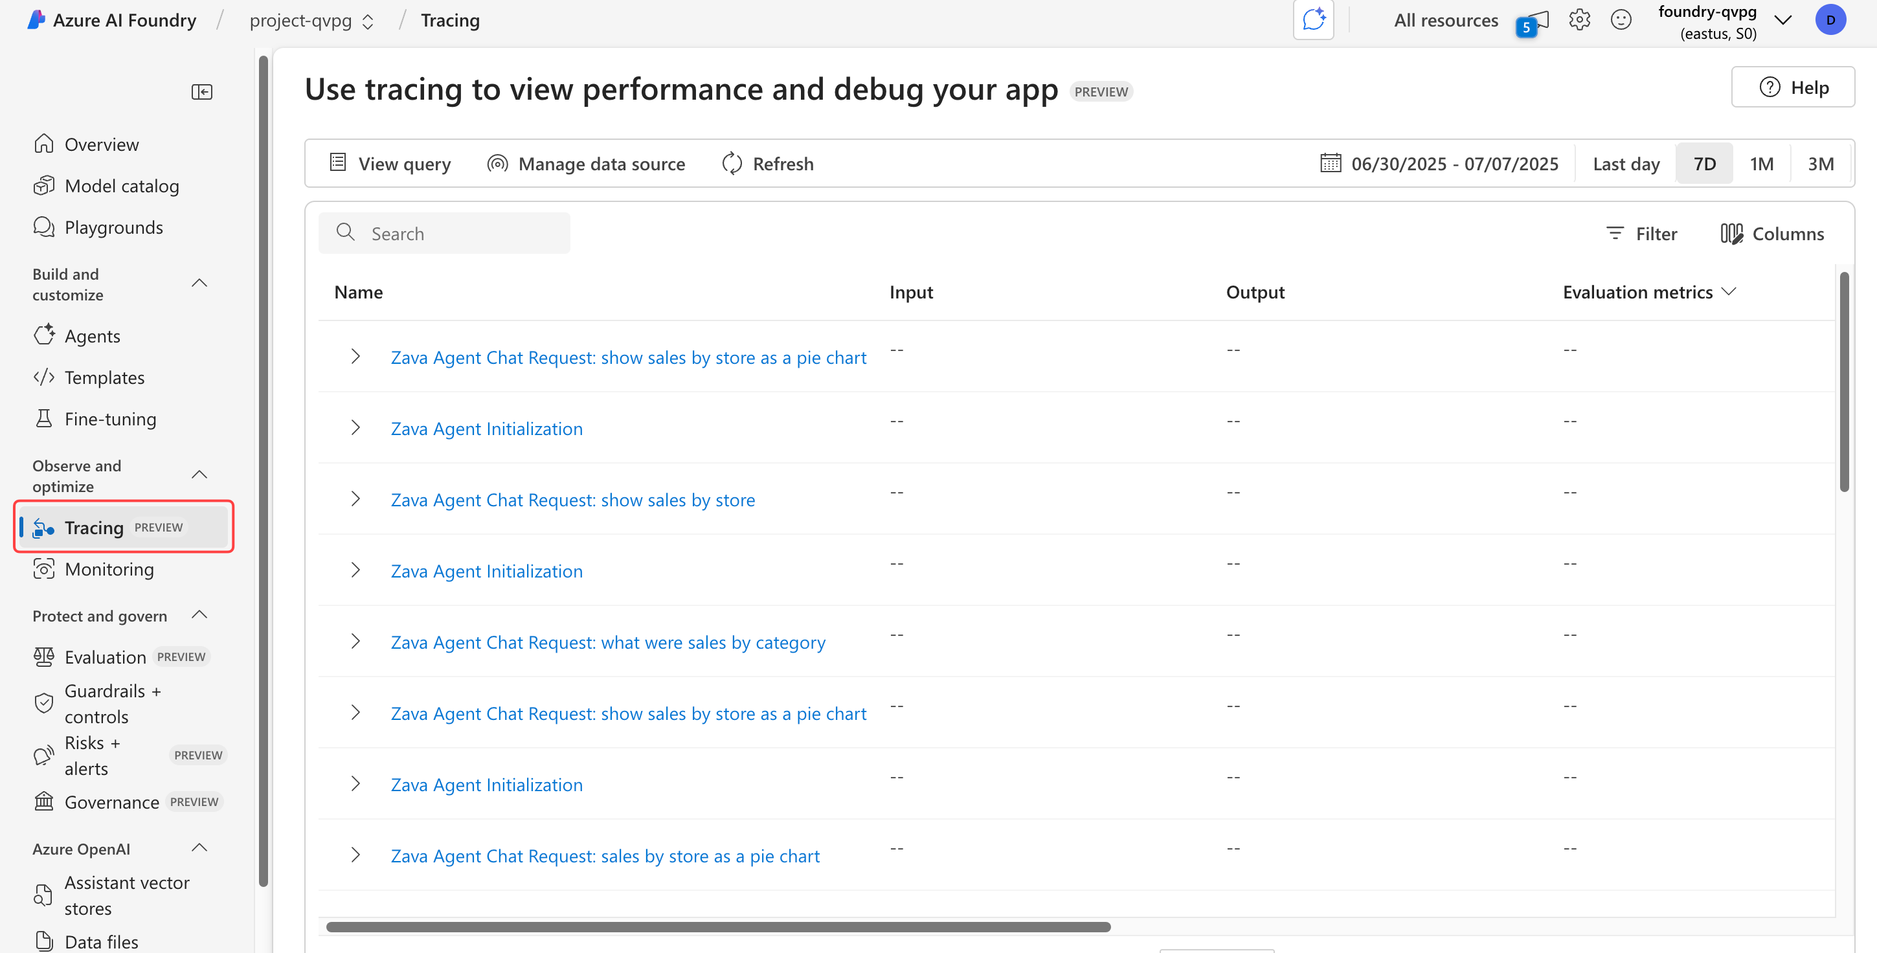Open the AI chat assistant icon
This screenshot has width=1877, height=953.
[1313, 19]
